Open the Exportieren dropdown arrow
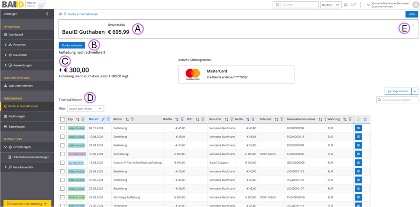This screenshot has width=420, height=207. click(x=415, y=92)
